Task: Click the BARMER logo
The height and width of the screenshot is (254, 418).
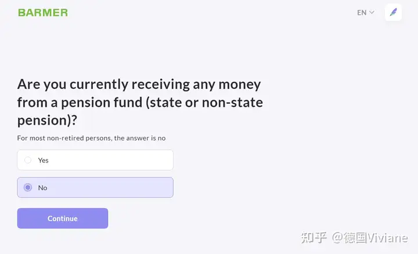Action: 43,12
